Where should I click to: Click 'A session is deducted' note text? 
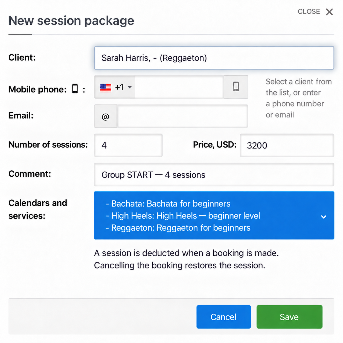coord(186,259)
